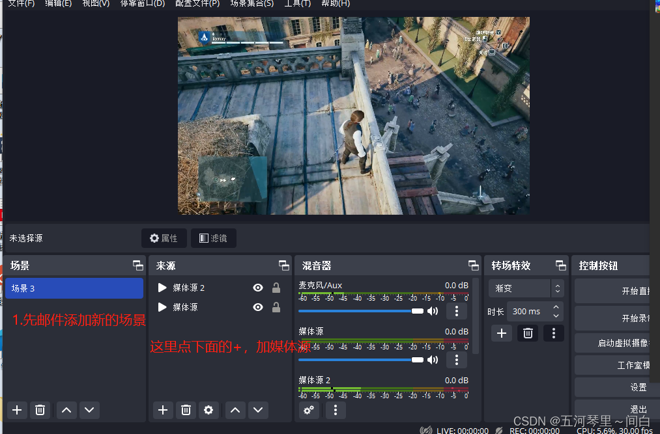This screenshot has width=660, height=434.
Task: Click the 滤镜 filters button
Action: (x=214, y=238)
